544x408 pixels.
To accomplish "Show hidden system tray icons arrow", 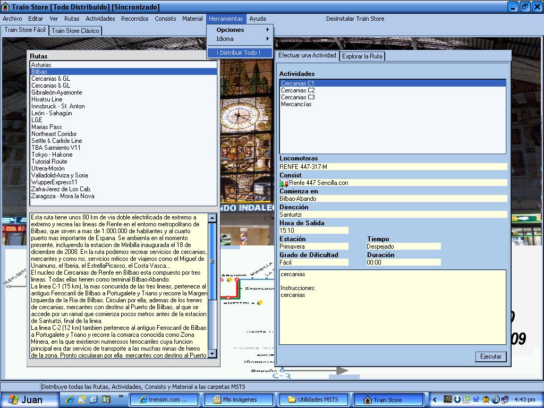I will tap(435, 399).
